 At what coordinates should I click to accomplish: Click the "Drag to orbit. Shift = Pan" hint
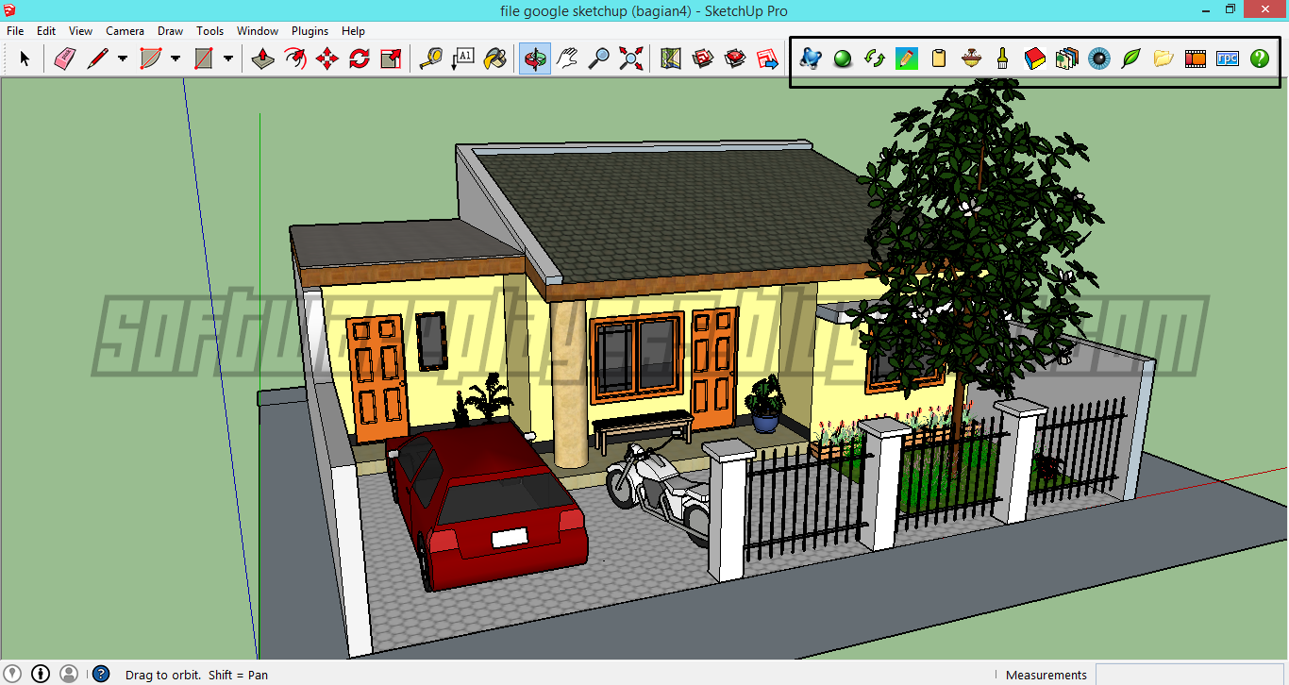196,675
